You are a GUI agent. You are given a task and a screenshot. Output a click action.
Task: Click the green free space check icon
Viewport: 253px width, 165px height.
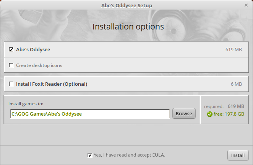[209, 114]
